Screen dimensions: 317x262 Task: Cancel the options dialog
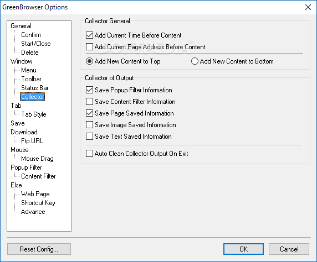click(x=289, y=249)
